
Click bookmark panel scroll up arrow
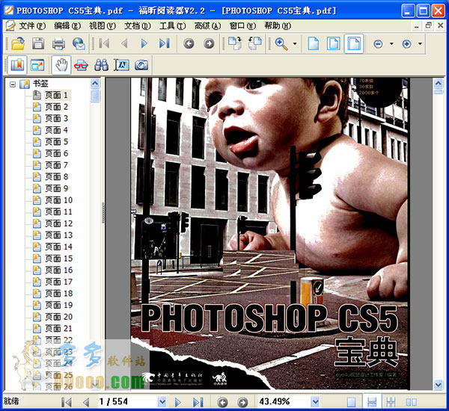click(95, 83)
